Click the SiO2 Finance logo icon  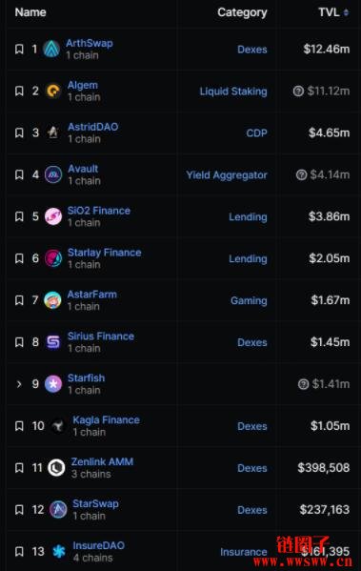tap(53, 216)
